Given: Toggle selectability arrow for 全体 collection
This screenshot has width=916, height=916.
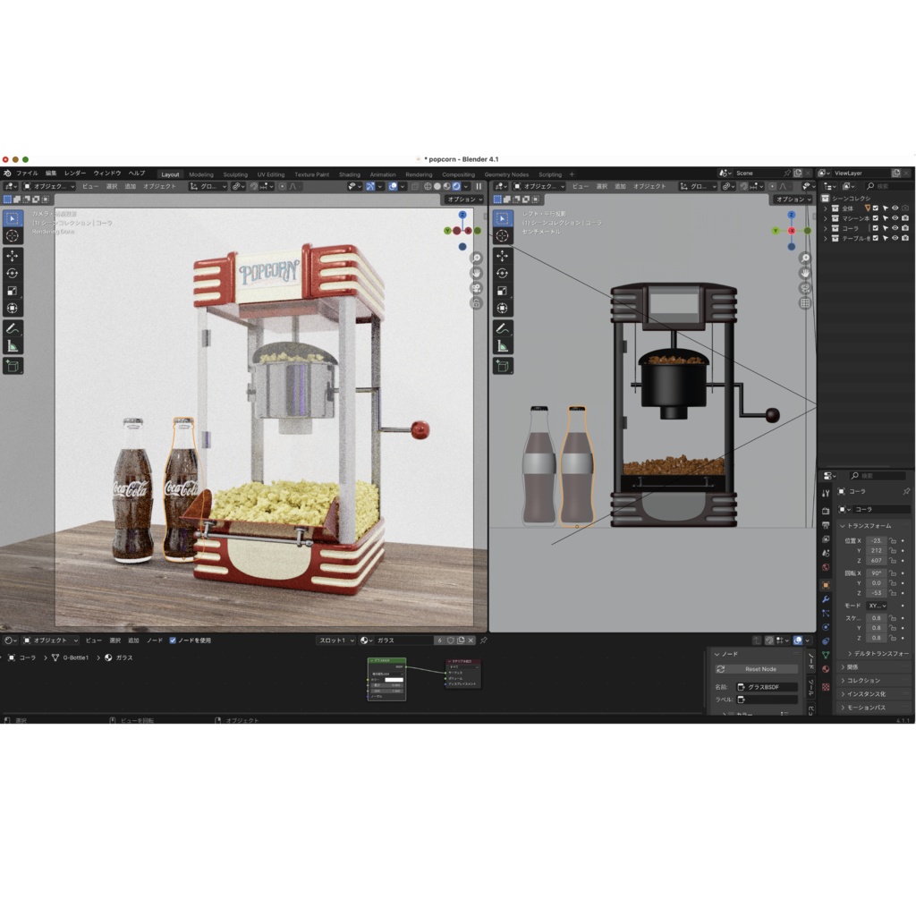Looking at the screenshot, I should [x=885, y=208].
